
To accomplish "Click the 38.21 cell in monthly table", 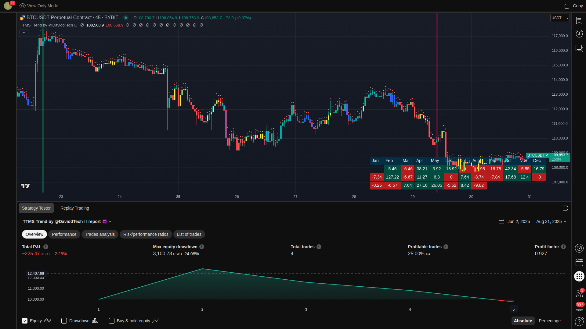I will tap(422, 169).
